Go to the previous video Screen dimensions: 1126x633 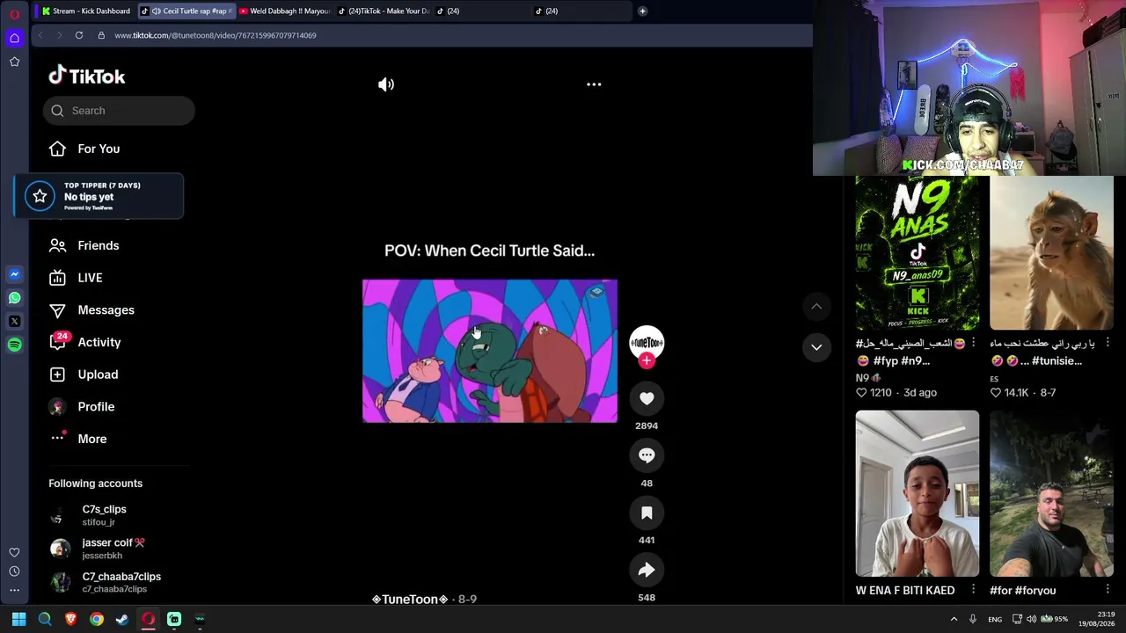(x=816, y=306)
